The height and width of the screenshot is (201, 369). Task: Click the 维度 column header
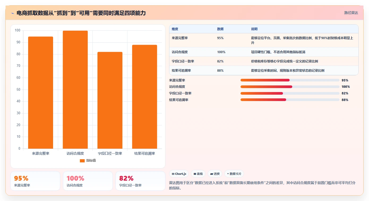tap(175, 29)
